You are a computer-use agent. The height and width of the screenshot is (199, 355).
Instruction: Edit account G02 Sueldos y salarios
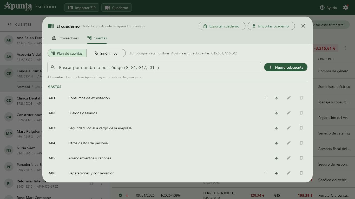click(288, 113)
